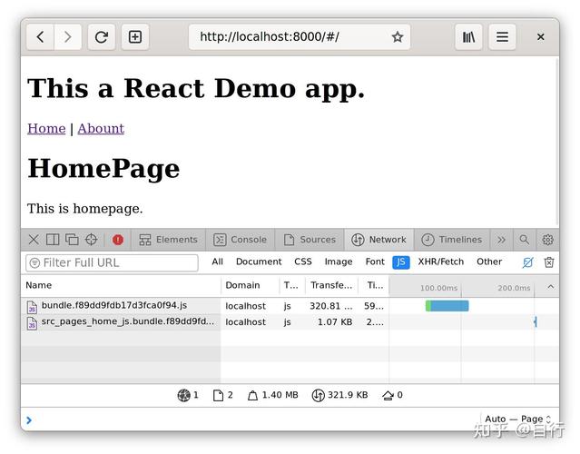Click the 1.07 KB transfer size cell
The width and height of the screenshot is (580, 454).
click(335, 322)
